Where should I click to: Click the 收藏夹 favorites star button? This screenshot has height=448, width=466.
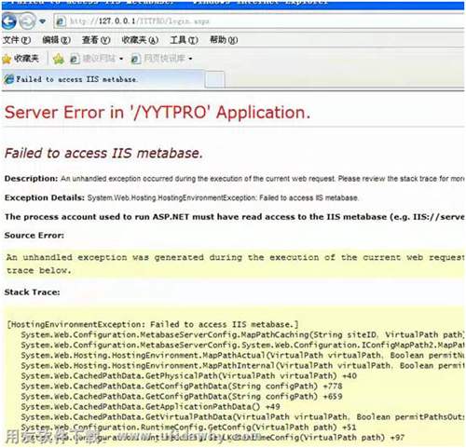[x=21, y=59]
